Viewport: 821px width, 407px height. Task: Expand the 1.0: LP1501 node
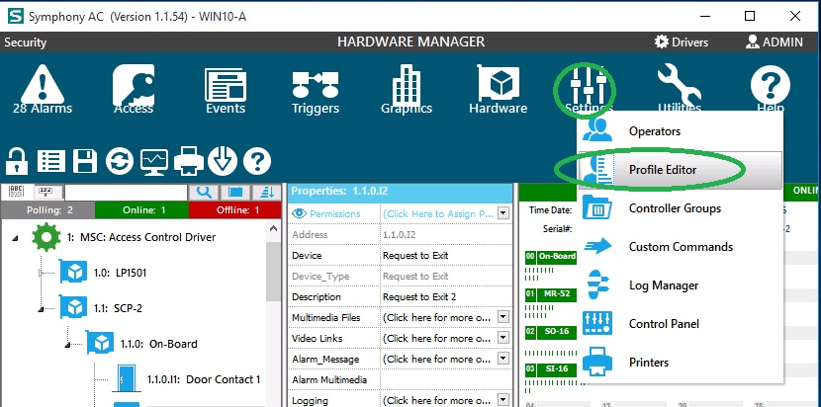click(42, 273)
